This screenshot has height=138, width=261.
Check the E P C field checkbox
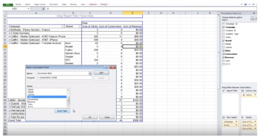coord(224,64)
